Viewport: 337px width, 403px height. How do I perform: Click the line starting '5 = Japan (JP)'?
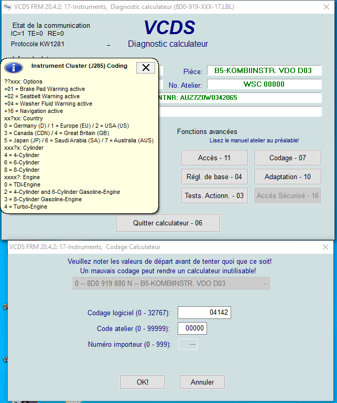[79, 141]
